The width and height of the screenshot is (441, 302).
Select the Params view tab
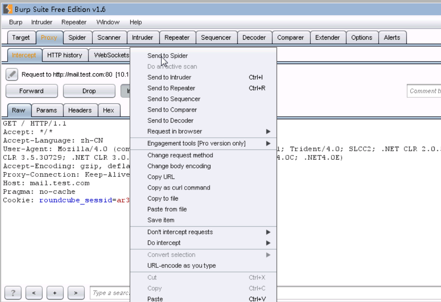pyautogui.click(x=47, y=110)
